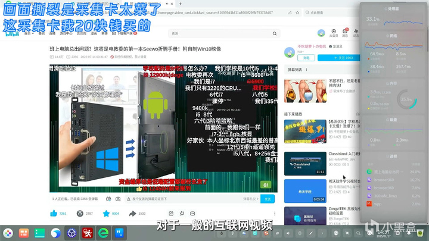Click the video title text about Seewo
Screen dimensions: 429x241
click(135, 49)
